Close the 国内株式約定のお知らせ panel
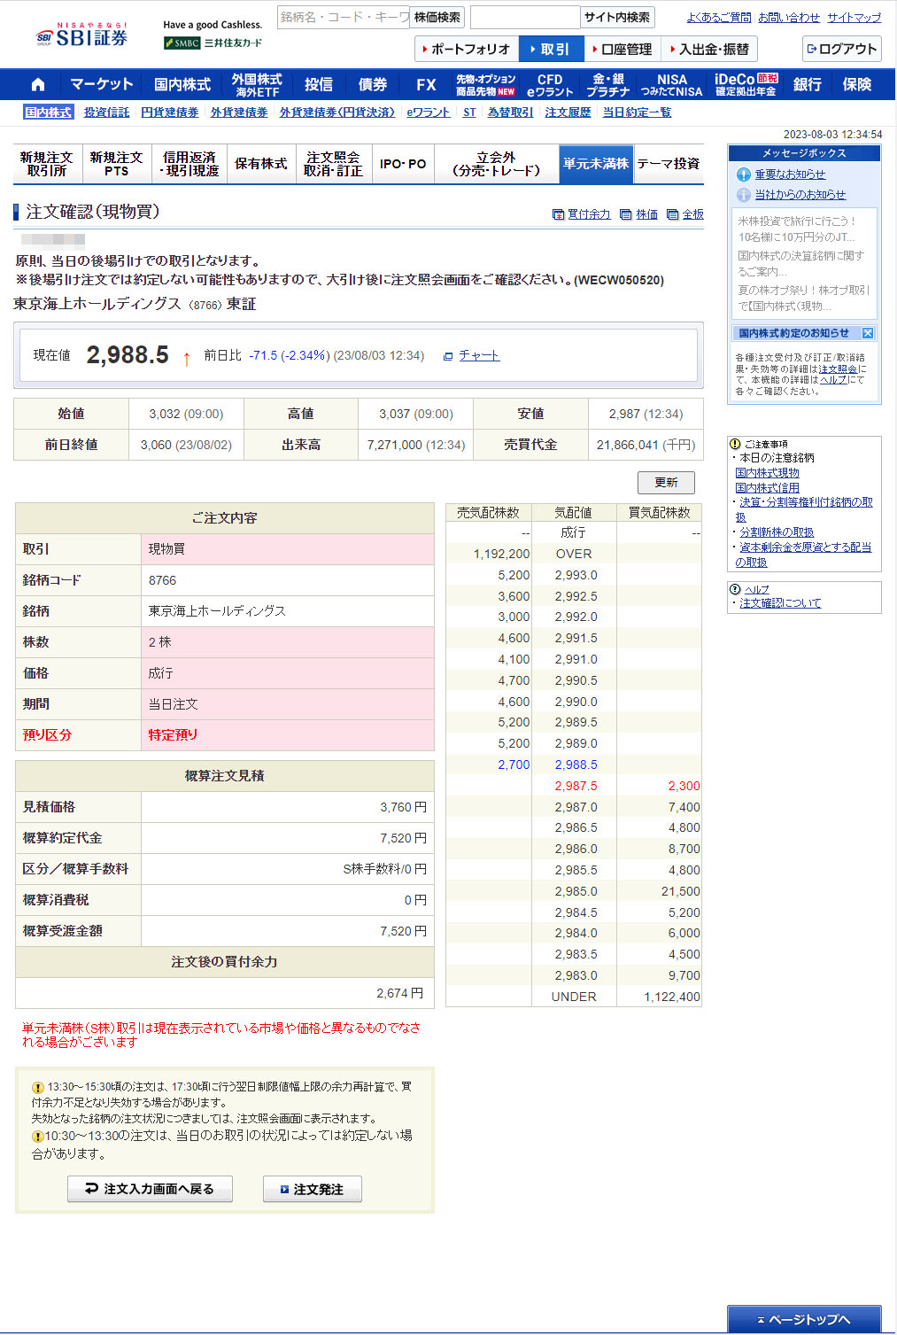Screen dimensions: 897x1335 [867, 333]
